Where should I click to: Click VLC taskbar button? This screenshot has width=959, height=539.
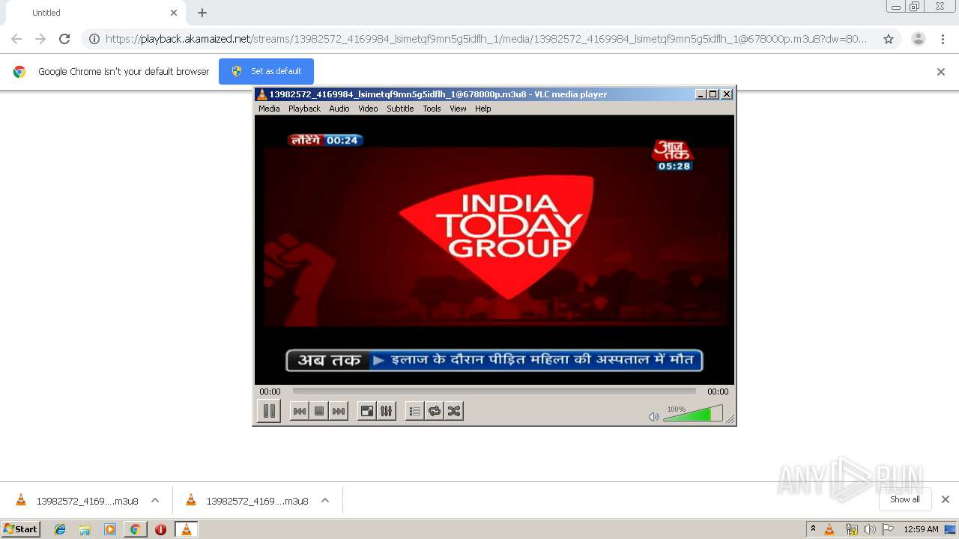point(187,529)
